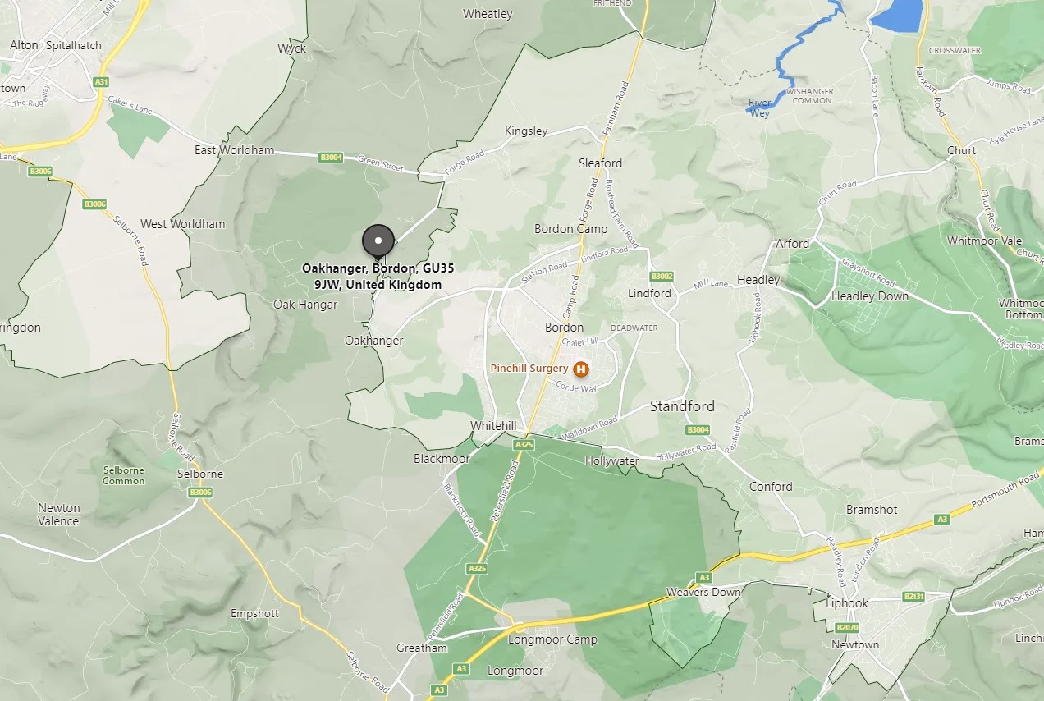Click the Selborne Common park label
Image resolution: width=1044 pixels, height=701 pixels.
click(123, 476)
